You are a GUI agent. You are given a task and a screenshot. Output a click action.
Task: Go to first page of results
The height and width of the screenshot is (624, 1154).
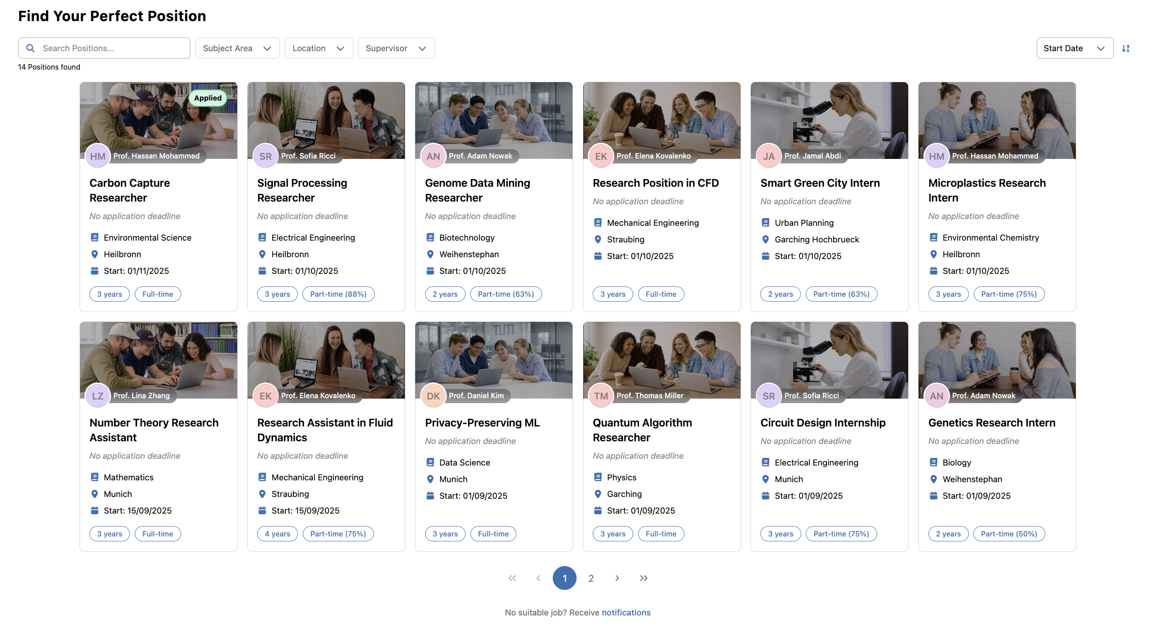tap(512, 578)
